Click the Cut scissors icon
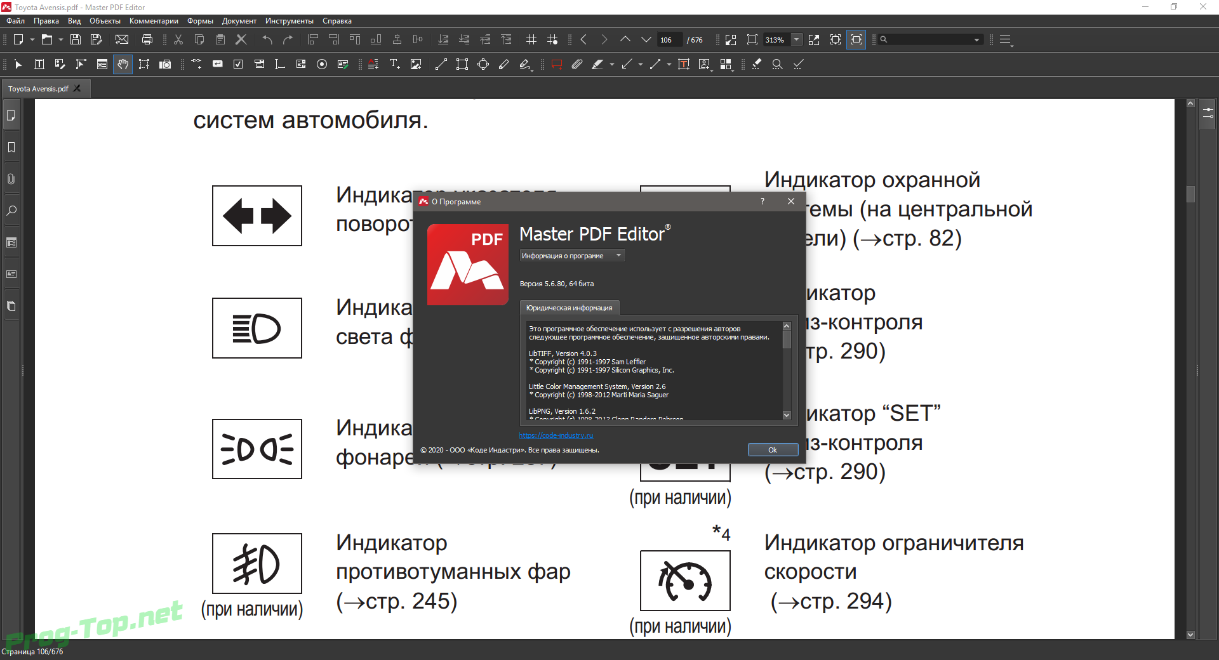 (x=178, y=39)
